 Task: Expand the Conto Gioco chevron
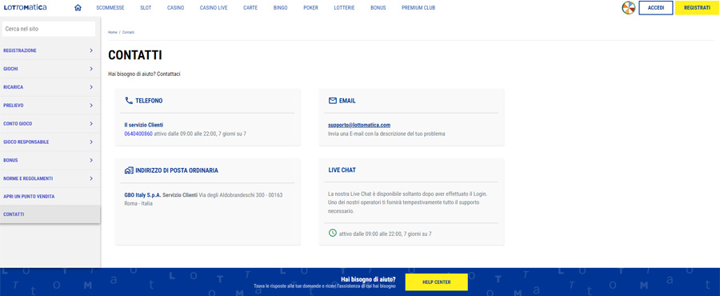91,124
